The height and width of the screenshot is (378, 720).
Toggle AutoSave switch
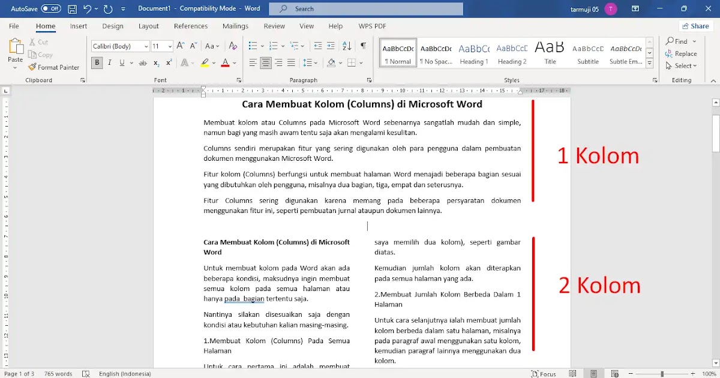point(51,9)
